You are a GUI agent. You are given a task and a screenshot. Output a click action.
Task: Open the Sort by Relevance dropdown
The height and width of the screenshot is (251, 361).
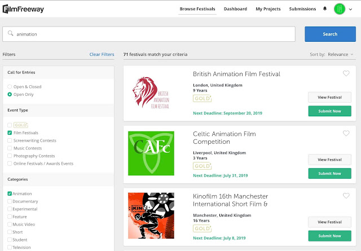click(x=332, y=55)
